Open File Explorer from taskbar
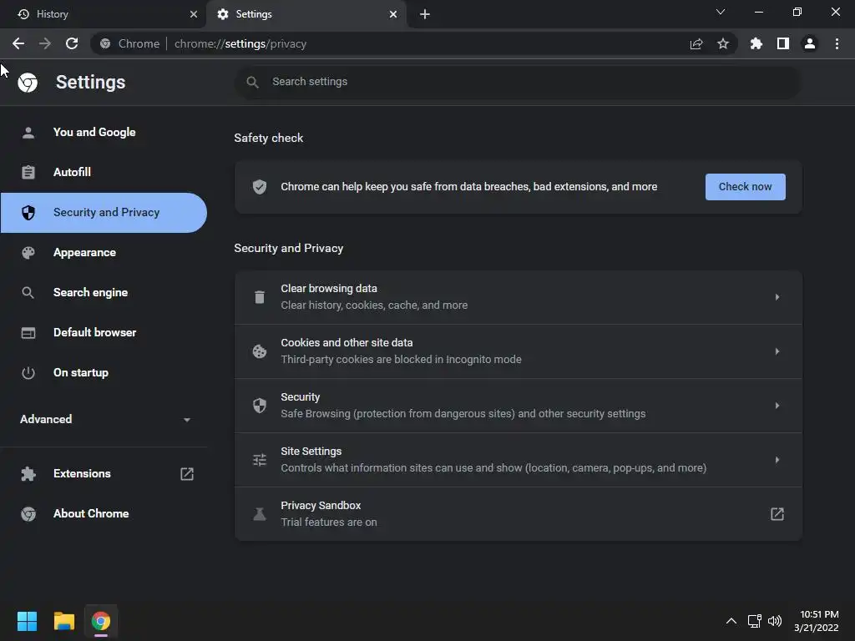855x641 pixels. (x=63, y=621)
